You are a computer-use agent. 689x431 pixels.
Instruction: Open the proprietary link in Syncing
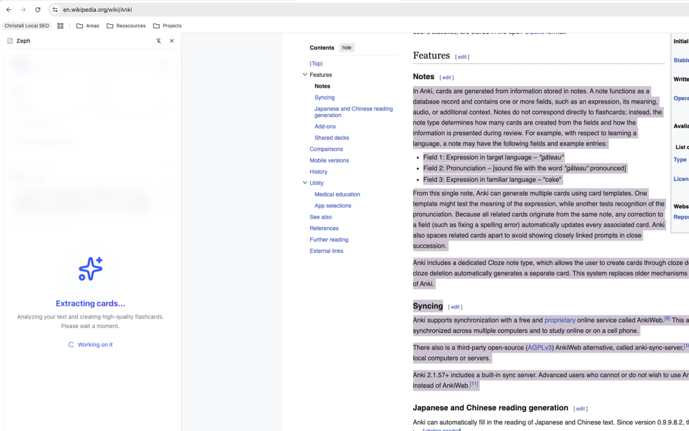coord(560,320)
